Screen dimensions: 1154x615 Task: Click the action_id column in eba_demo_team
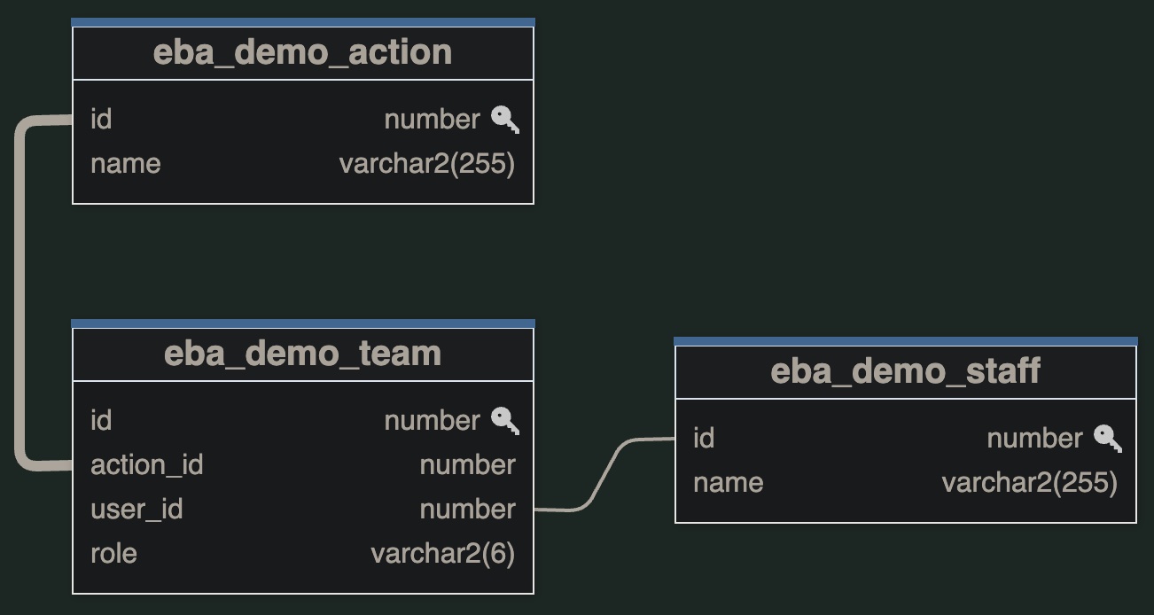[147, 465]
